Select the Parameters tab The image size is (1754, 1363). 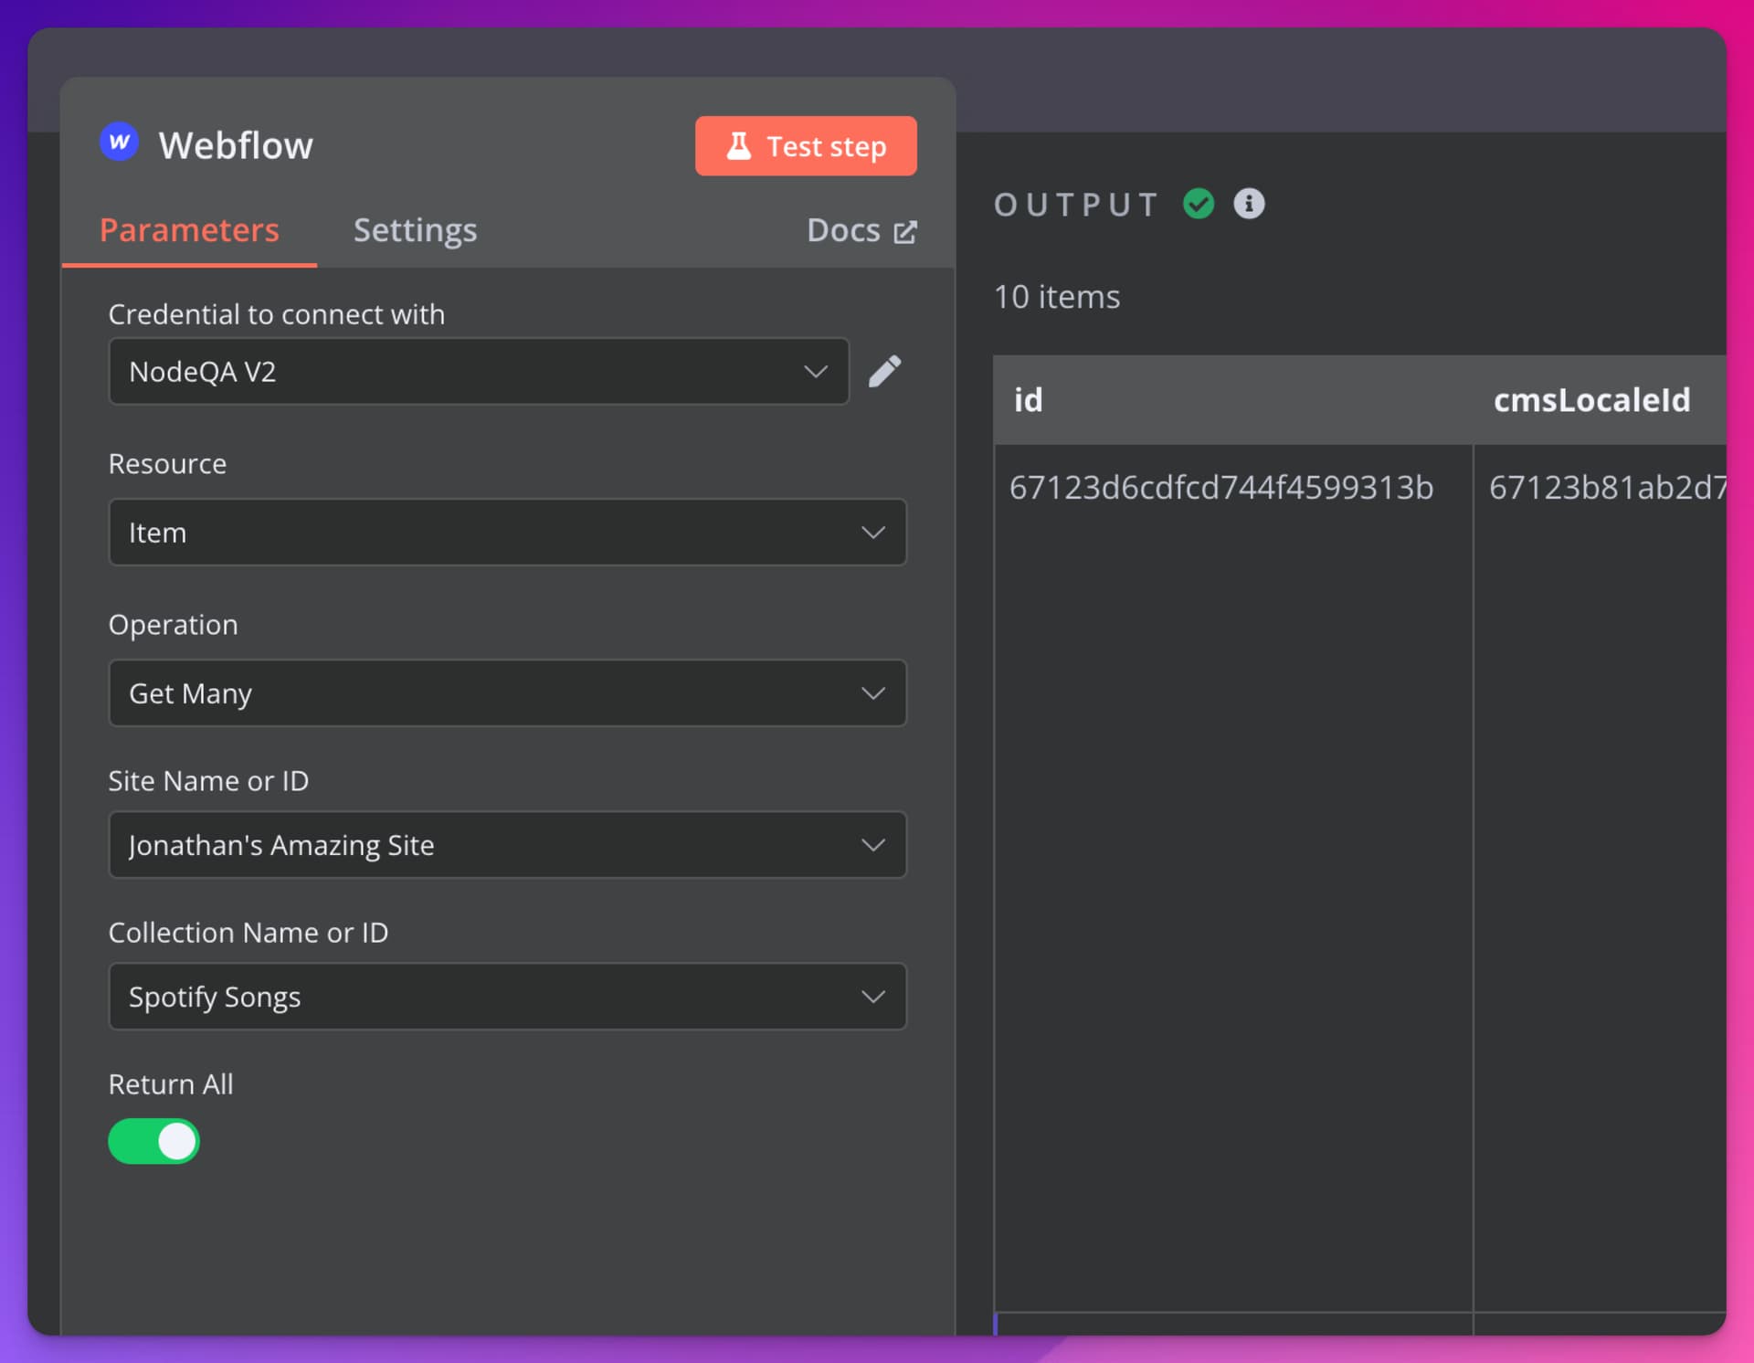click(x=189, y=231)
